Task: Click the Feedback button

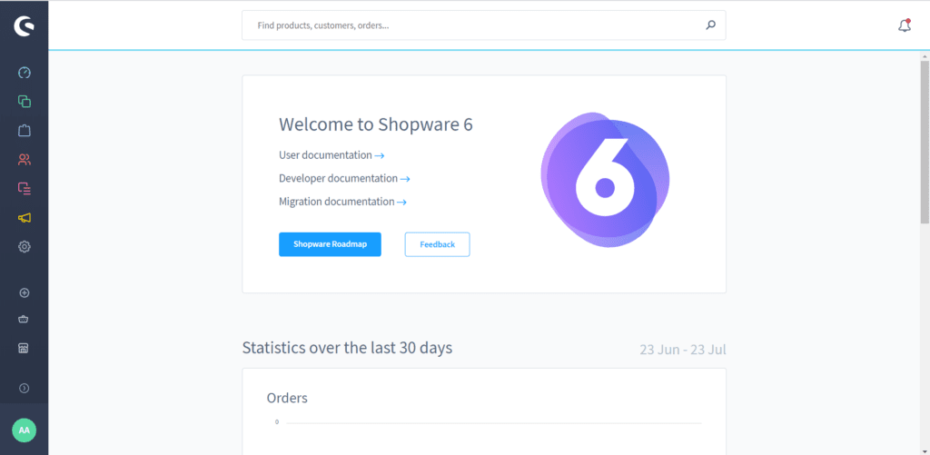Action: coord(437,244)
